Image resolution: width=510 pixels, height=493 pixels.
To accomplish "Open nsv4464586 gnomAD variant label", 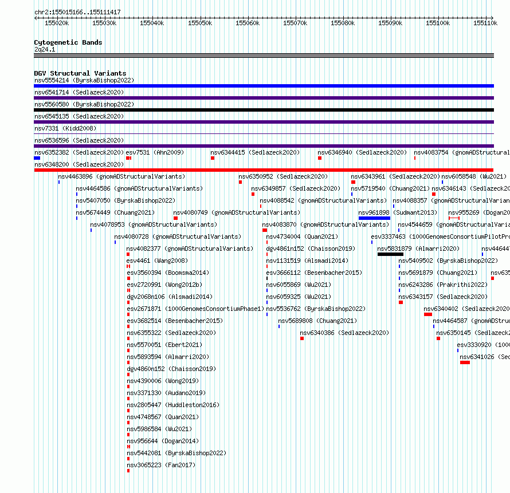I will click(140, 188).
